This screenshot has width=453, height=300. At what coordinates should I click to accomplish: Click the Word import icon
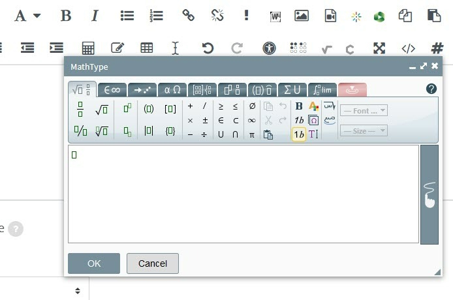tap(275, 17)
